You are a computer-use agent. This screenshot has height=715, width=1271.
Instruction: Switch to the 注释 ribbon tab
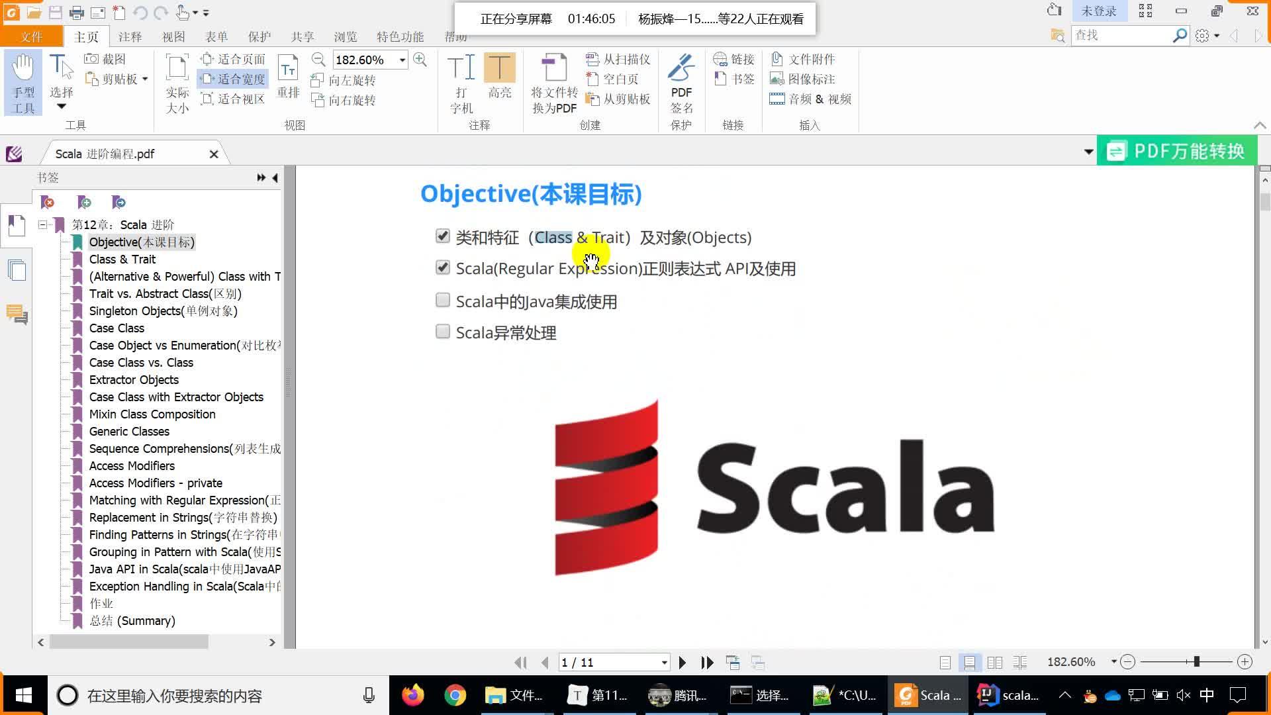pos(130,36)
